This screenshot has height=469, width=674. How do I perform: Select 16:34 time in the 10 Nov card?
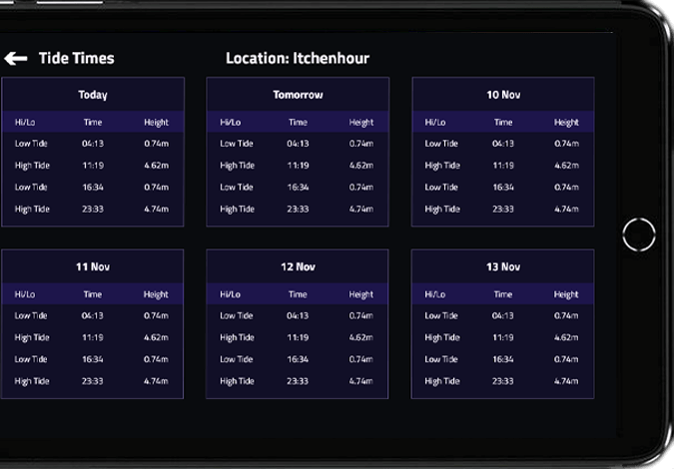click(x=503, y=188)
